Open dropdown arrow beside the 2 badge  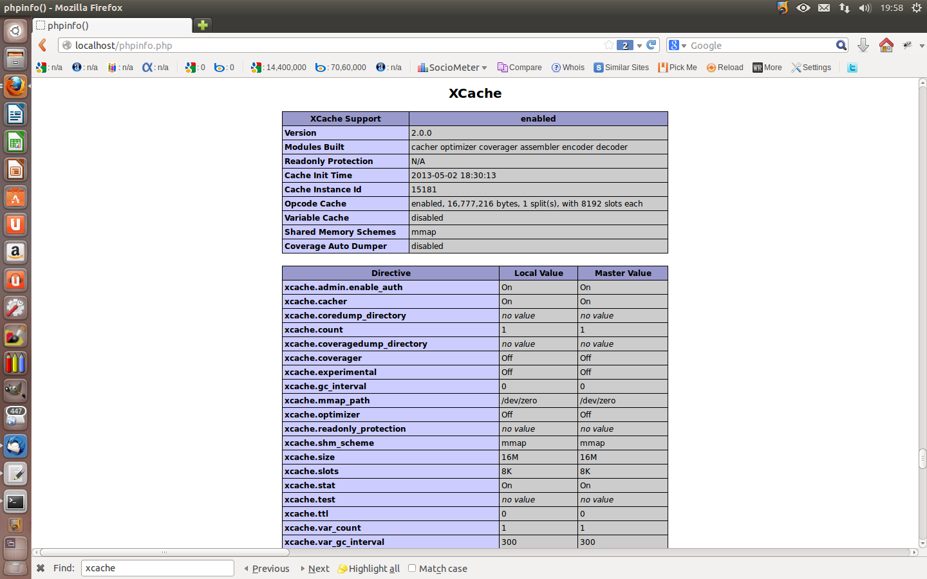639,46
